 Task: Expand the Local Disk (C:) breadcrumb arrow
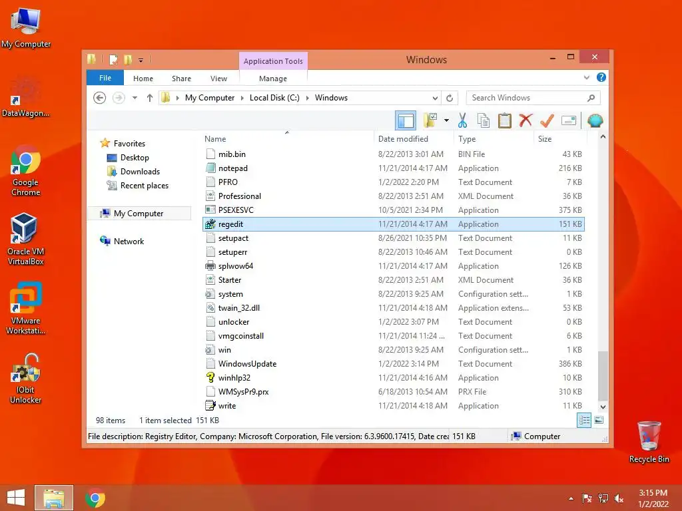[307, 98]
